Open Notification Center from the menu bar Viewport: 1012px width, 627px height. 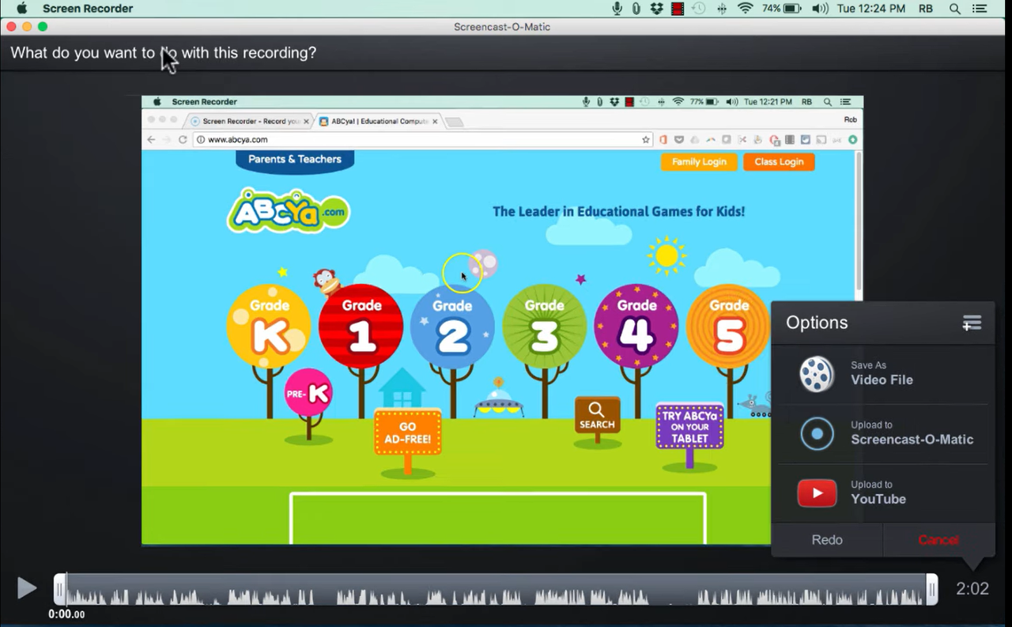(979, 9)
